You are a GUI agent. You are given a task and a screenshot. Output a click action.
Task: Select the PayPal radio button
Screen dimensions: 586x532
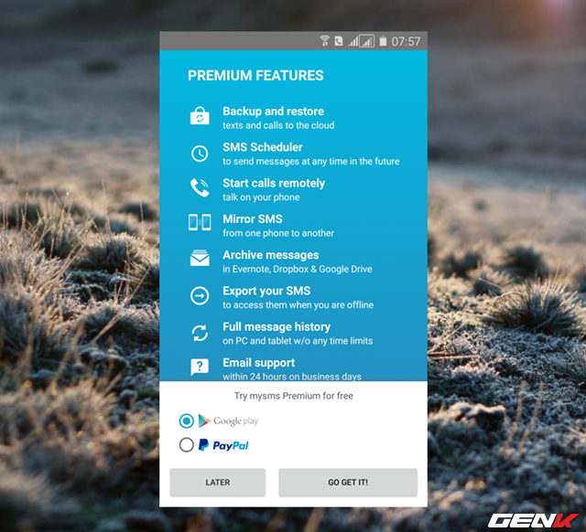pos(187,445)
